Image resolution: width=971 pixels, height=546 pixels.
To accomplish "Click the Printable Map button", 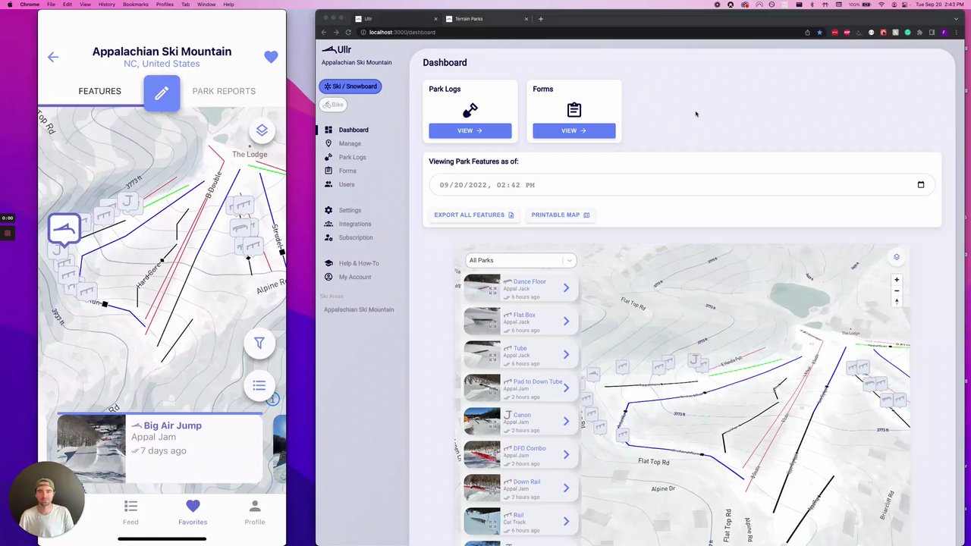I will click(560, 215).
